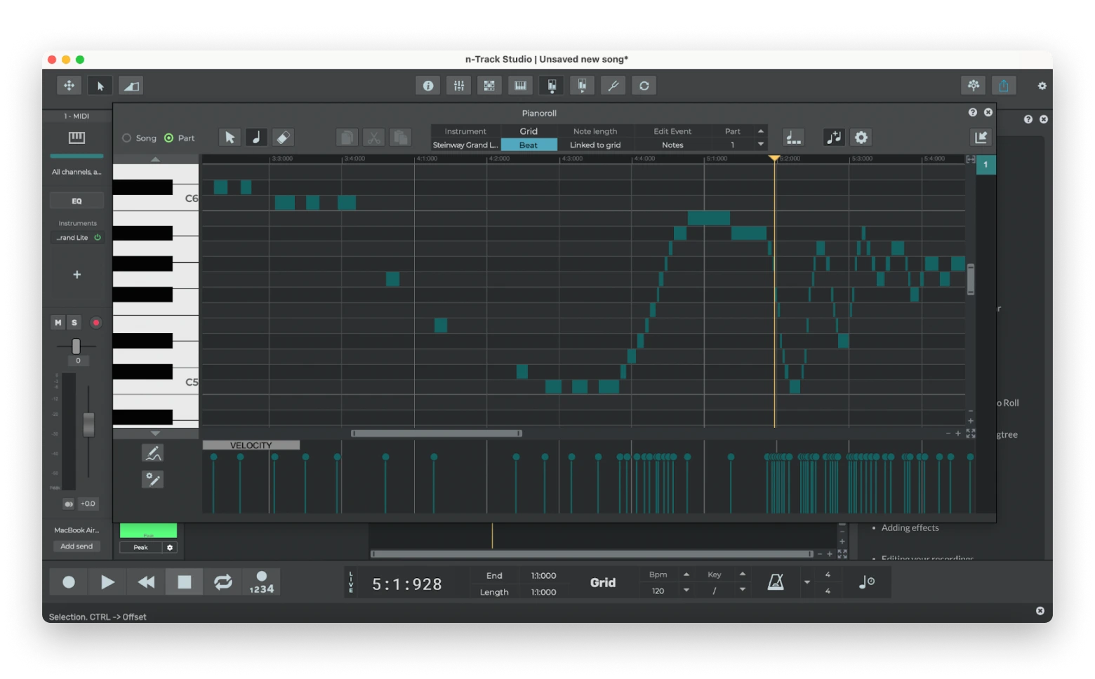Click the pianoroll pop-out/export icon

pyautogui.click(x=981, y=137)
